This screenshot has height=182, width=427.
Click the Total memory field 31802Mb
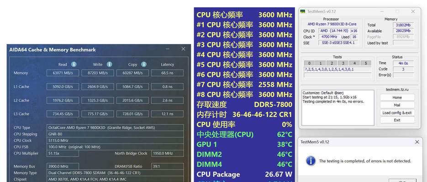[x=403, y=25]
